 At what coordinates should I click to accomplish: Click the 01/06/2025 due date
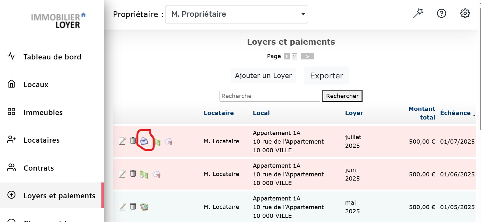click(x=457, y=174)
